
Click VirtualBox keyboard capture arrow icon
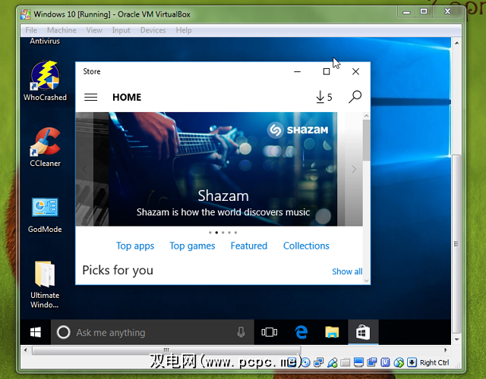point(412,362)
